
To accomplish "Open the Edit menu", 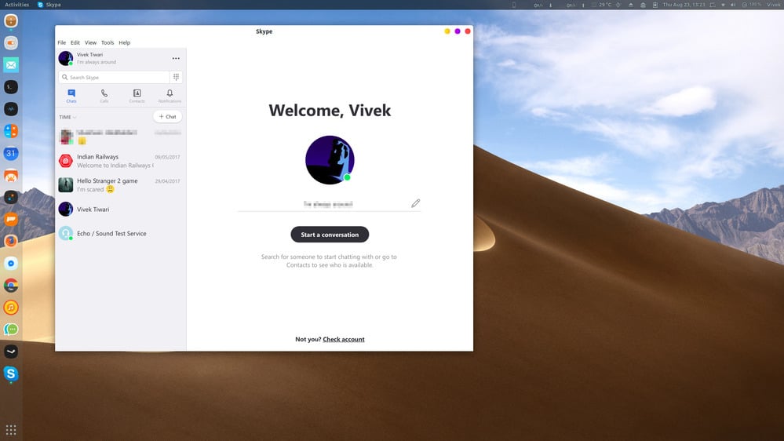I will pos(75,42).
